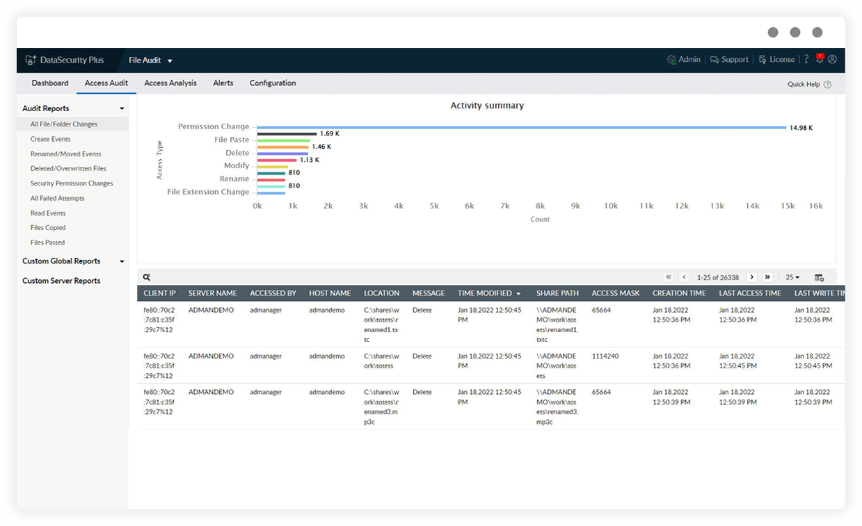Go to the next page of results

tap(751, 277)
